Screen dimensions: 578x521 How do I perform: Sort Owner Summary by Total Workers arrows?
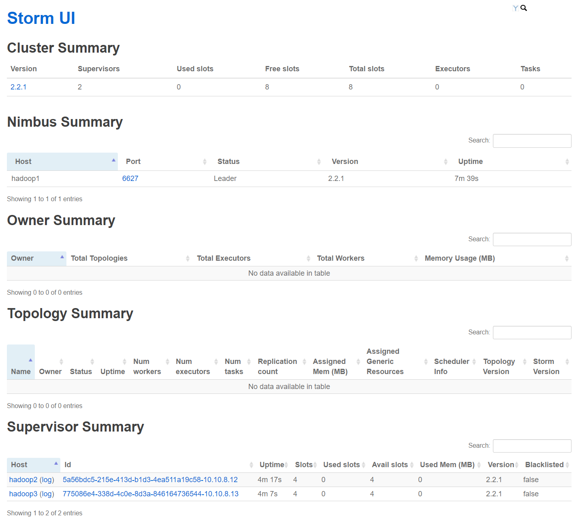point(416,258)
